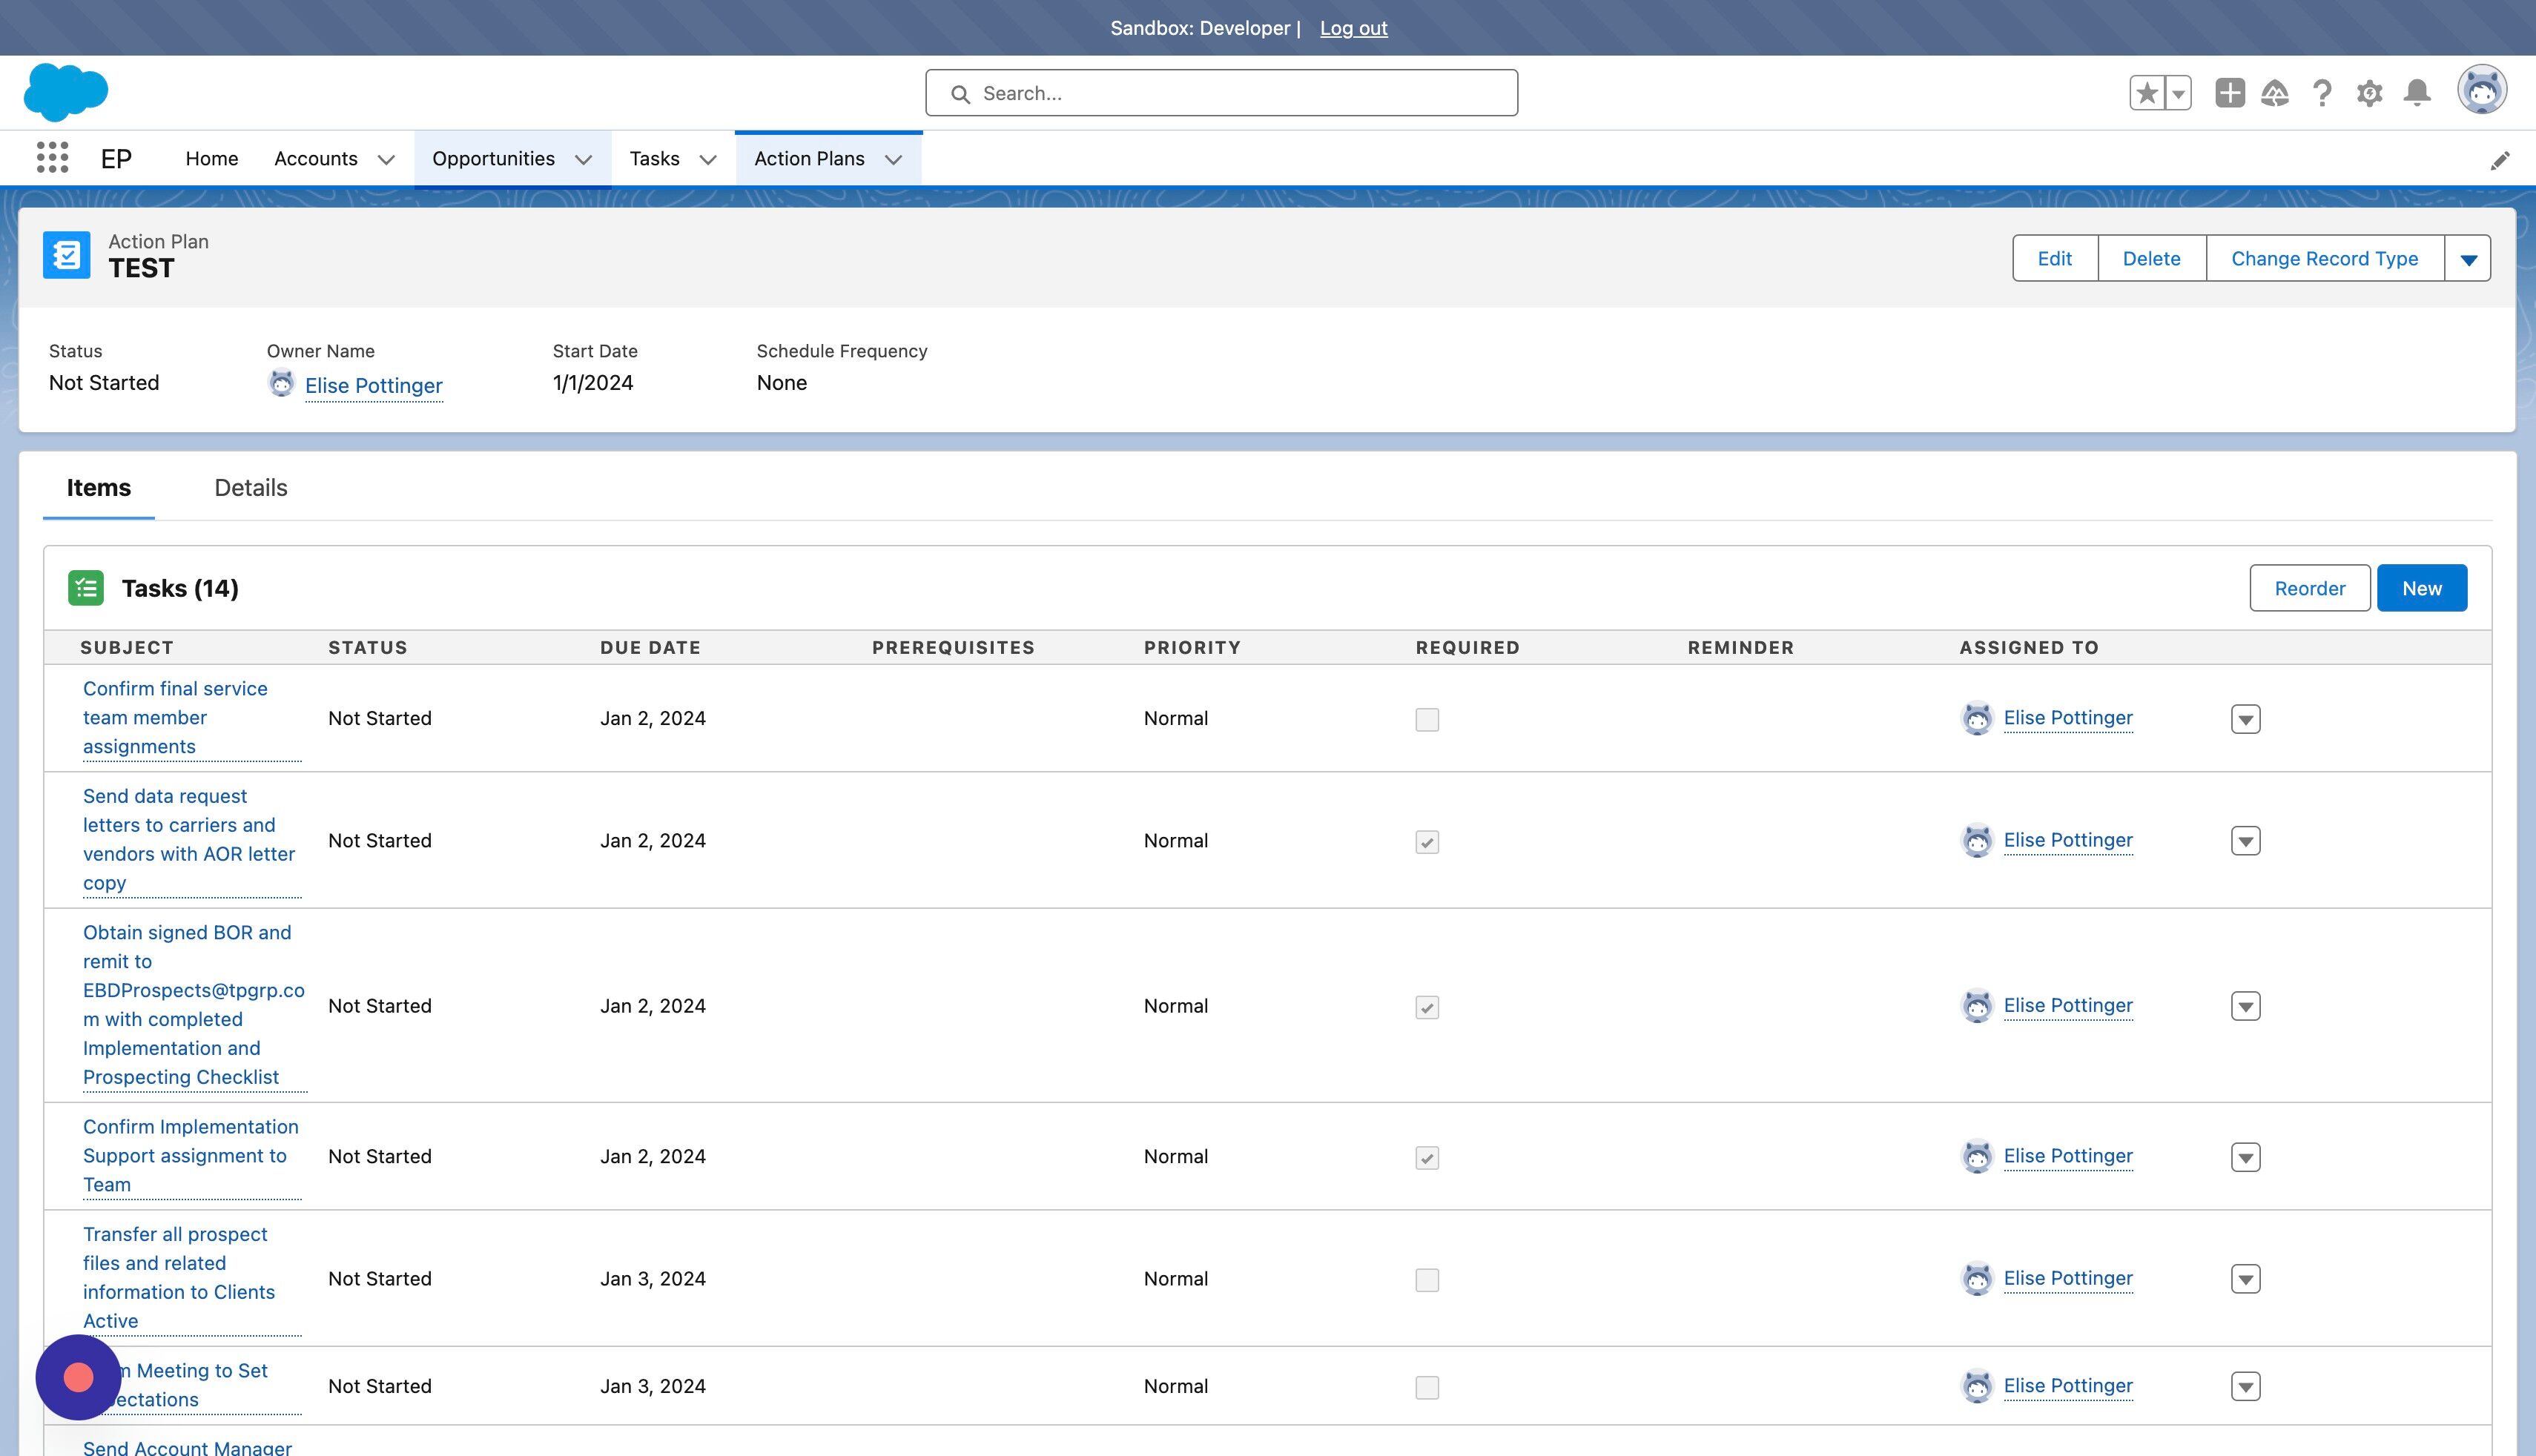The image size is (2536, 1456).
Task: Expand the Accounts tab dropdown chevron
Action: tap(386, 159)
